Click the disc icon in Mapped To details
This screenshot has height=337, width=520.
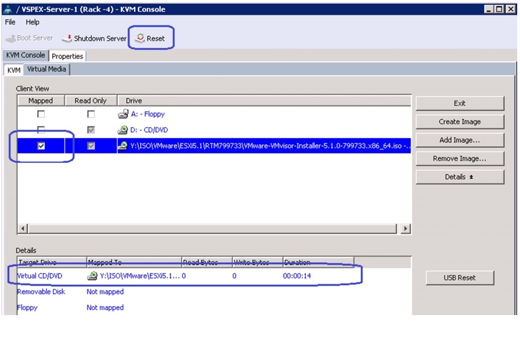pos(92,276)
